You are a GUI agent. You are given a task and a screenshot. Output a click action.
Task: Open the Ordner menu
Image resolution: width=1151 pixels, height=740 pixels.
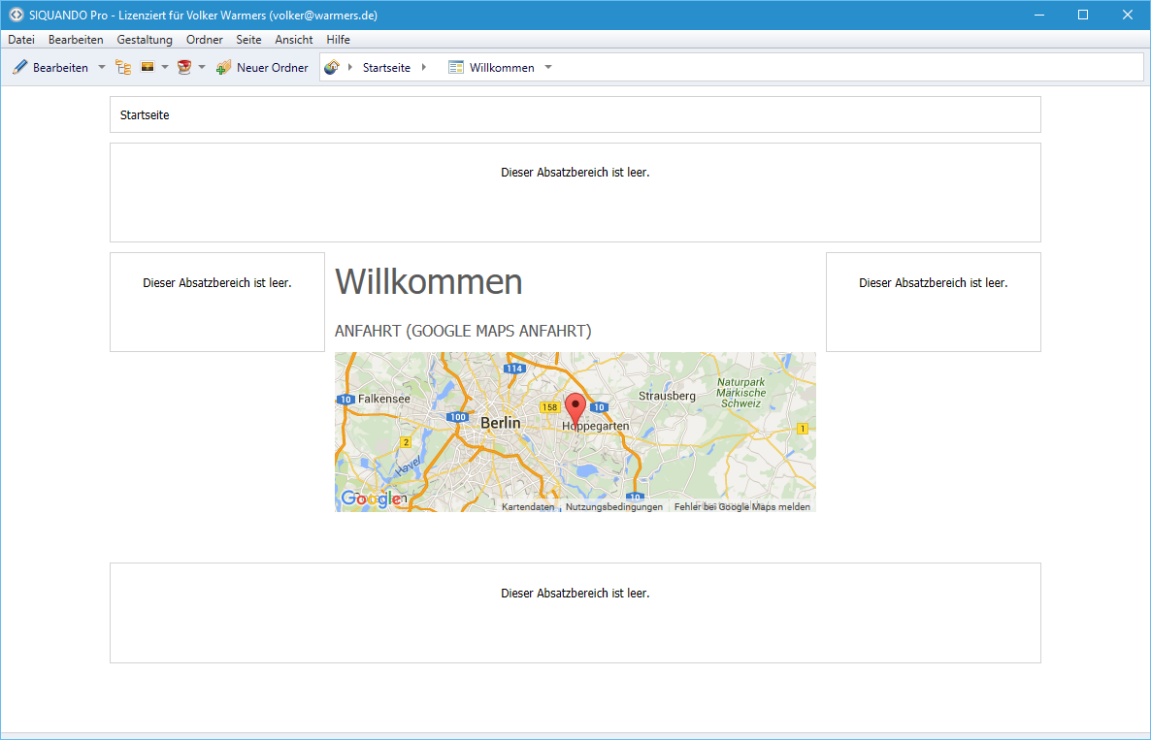(x=205, y=40)
